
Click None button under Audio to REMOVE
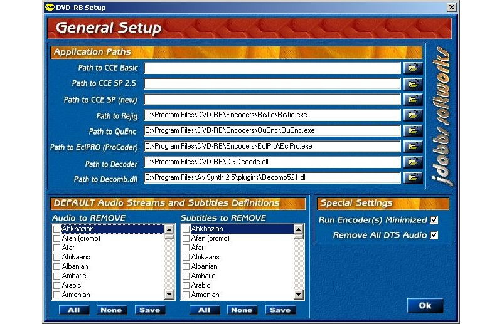(112, 310)
